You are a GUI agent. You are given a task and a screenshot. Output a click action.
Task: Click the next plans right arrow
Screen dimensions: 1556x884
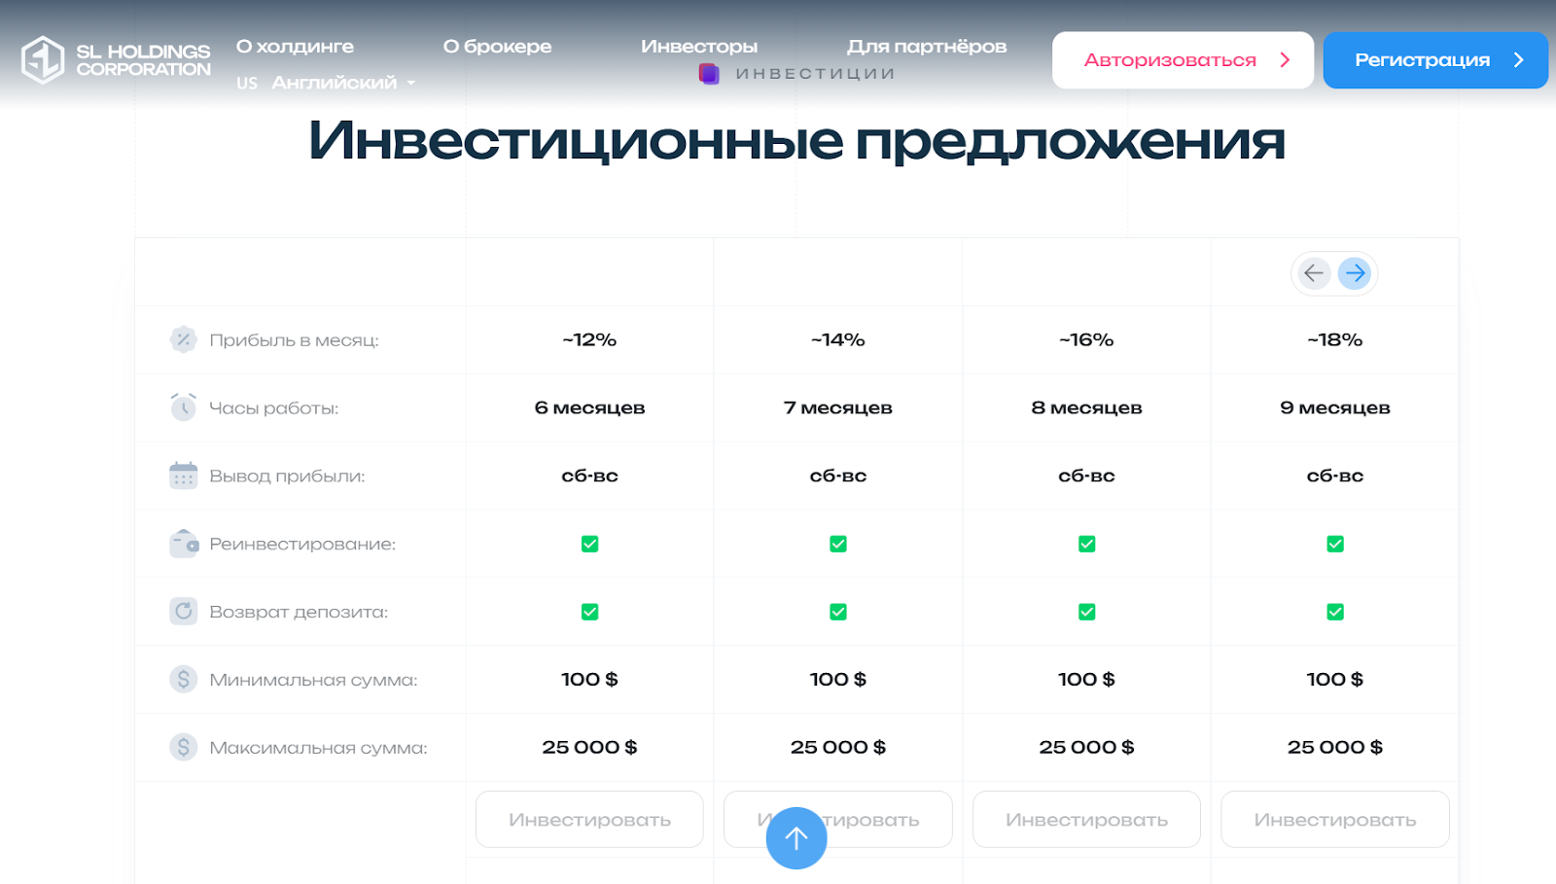(x=1355, y=273)
